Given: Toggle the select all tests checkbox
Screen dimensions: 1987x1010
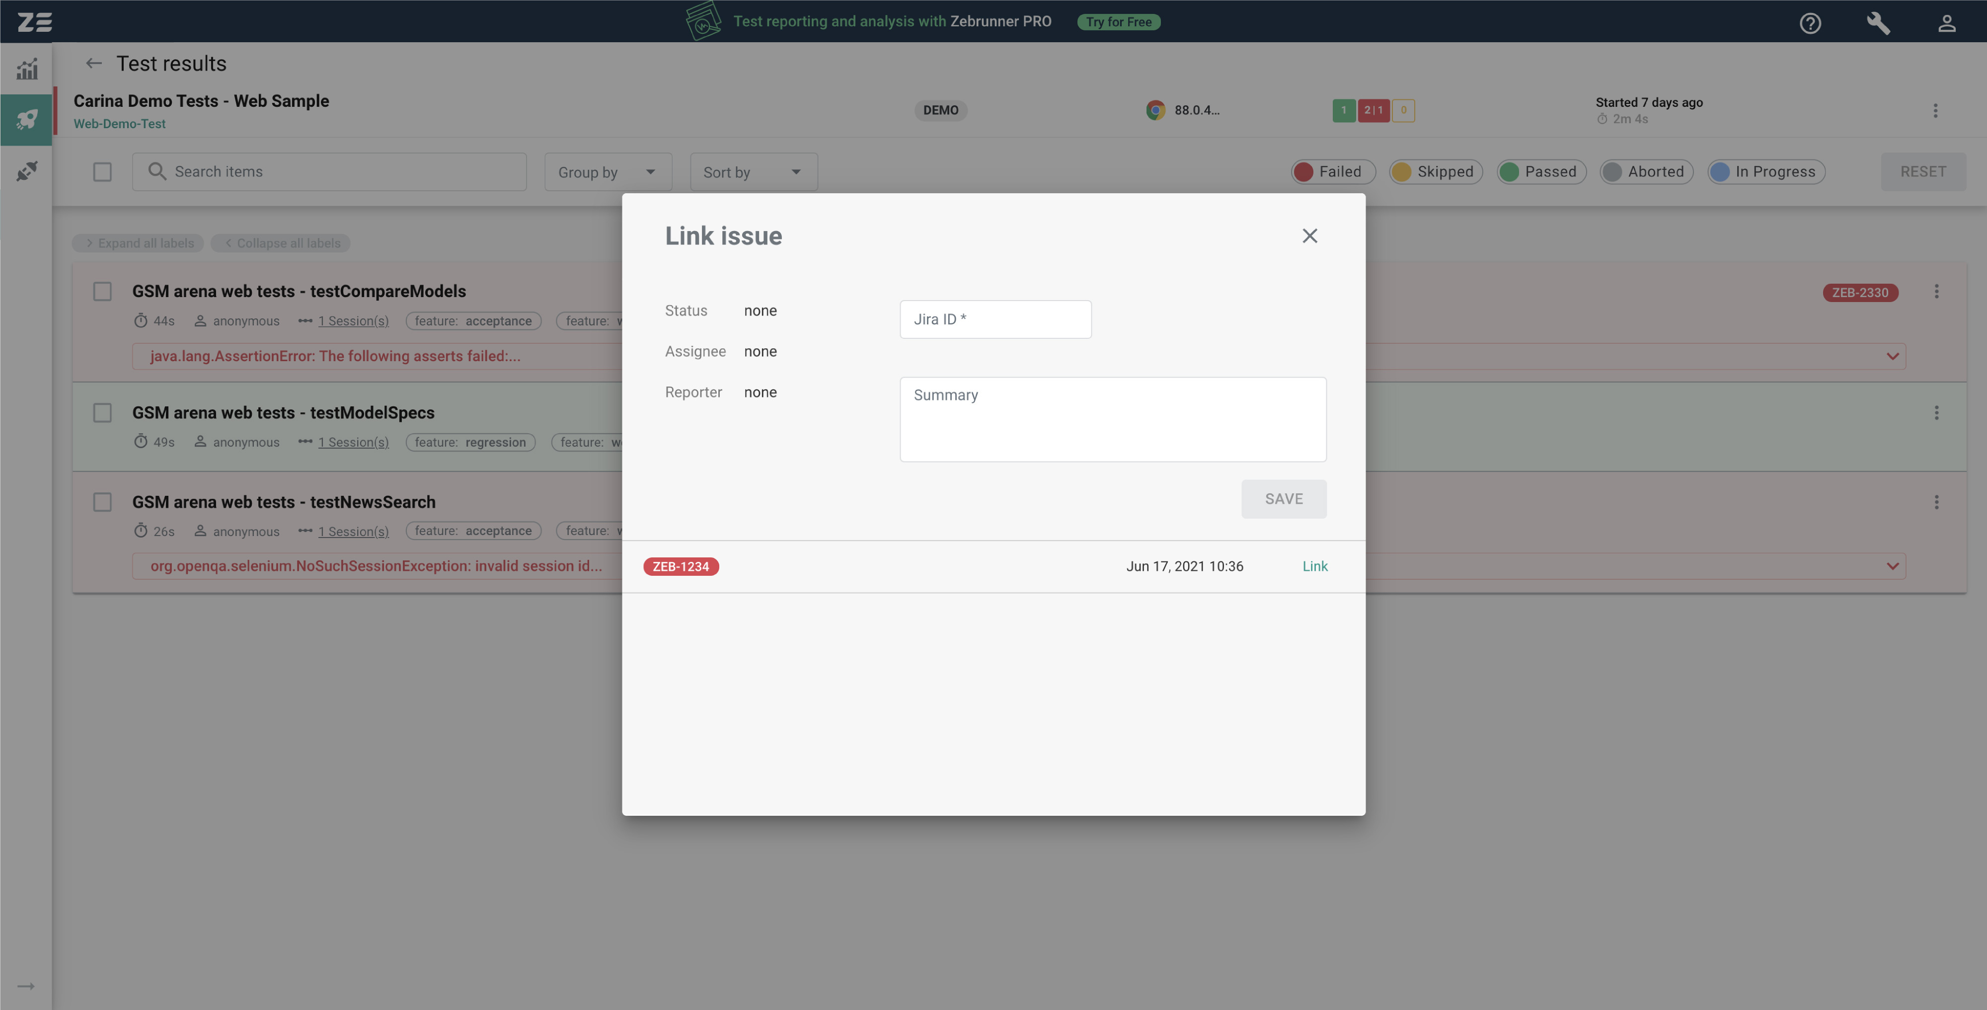Looking at the screenshot, I should coord(102,172).
